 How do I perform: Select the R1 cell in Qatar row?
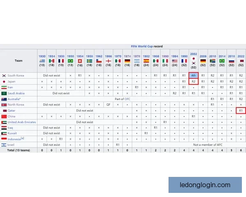(x=241, y=110)
